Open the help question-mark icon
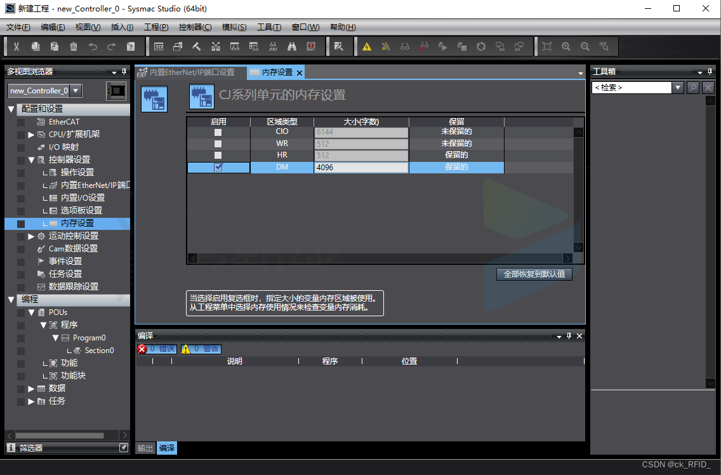 (131, 46)
